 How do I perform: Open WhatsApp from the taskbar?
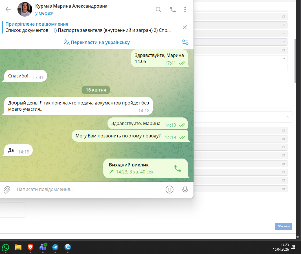click(6, 247)
